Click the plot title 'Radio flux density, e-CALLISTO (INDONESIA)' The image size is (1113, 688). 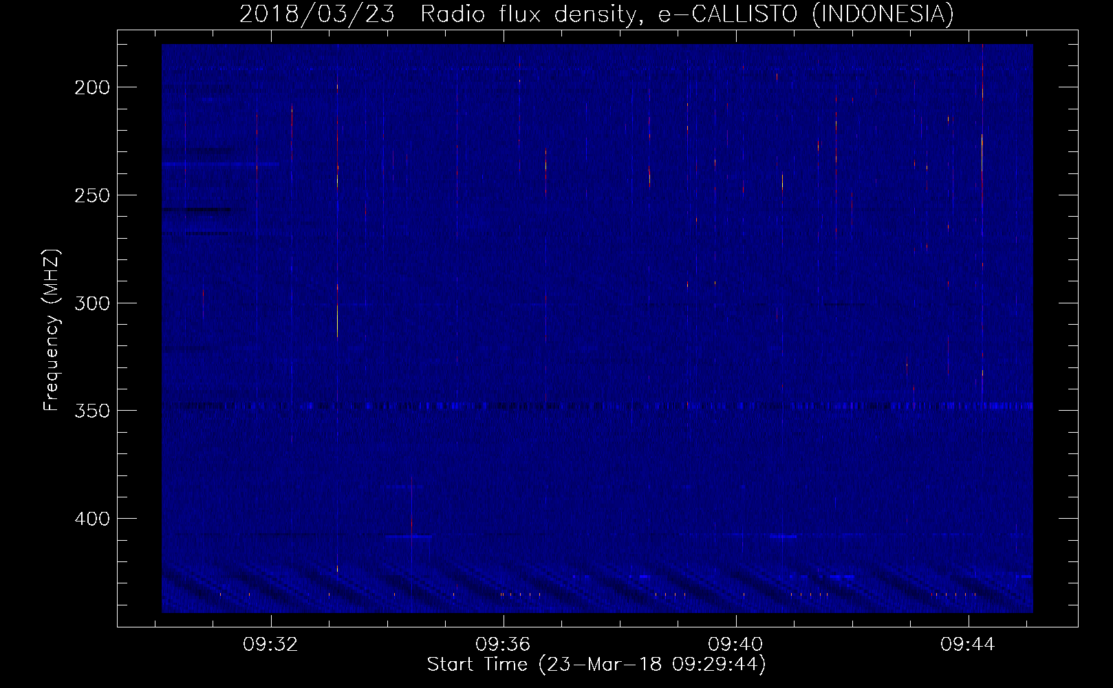[687, 14]
